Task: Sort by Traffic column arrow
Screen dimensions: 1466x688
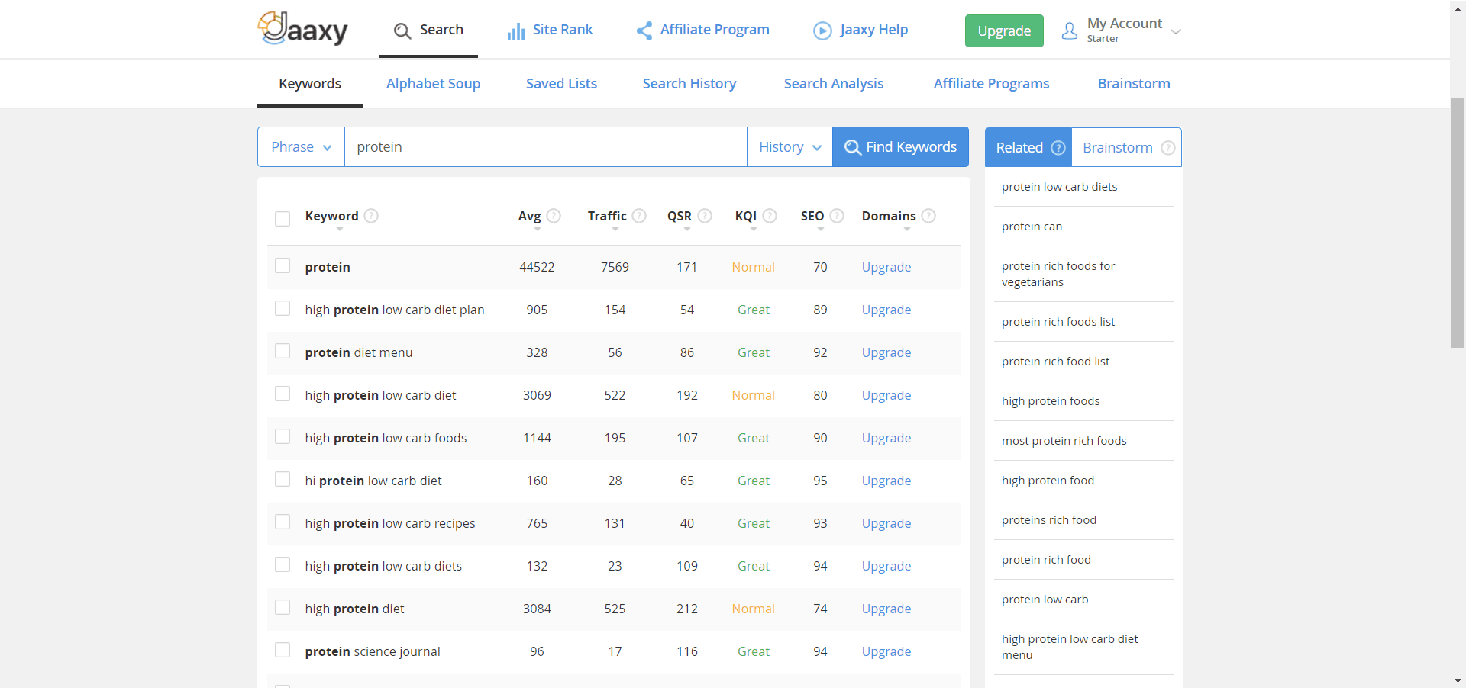Action: tap(615, 229)
